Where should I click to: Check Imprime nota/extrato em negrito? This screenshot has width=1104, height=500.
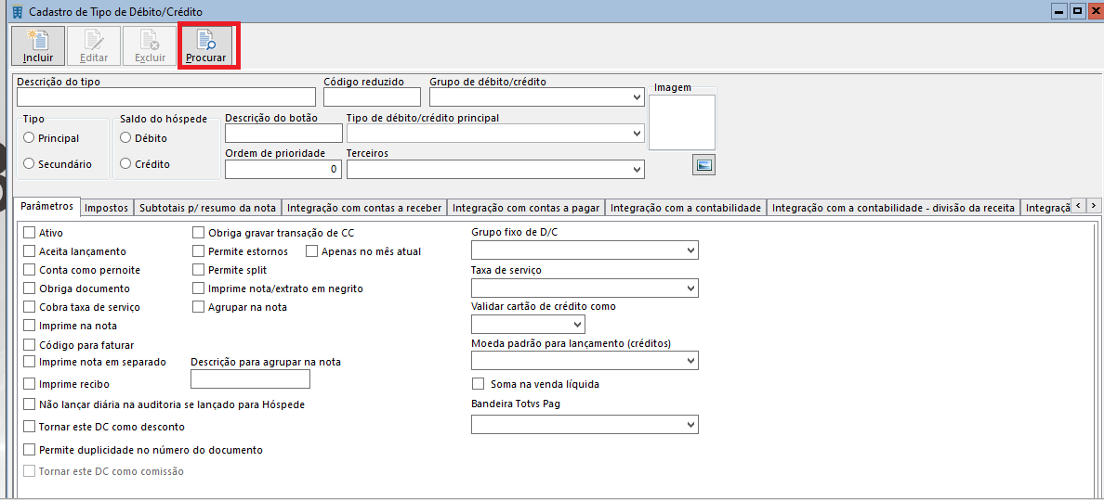tap(199, 288)
